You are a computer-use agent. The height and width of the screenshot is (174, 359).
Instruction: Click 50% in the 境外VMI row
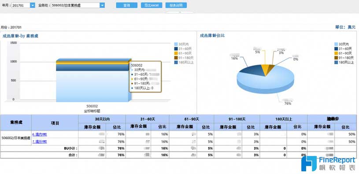pos(352,142)
